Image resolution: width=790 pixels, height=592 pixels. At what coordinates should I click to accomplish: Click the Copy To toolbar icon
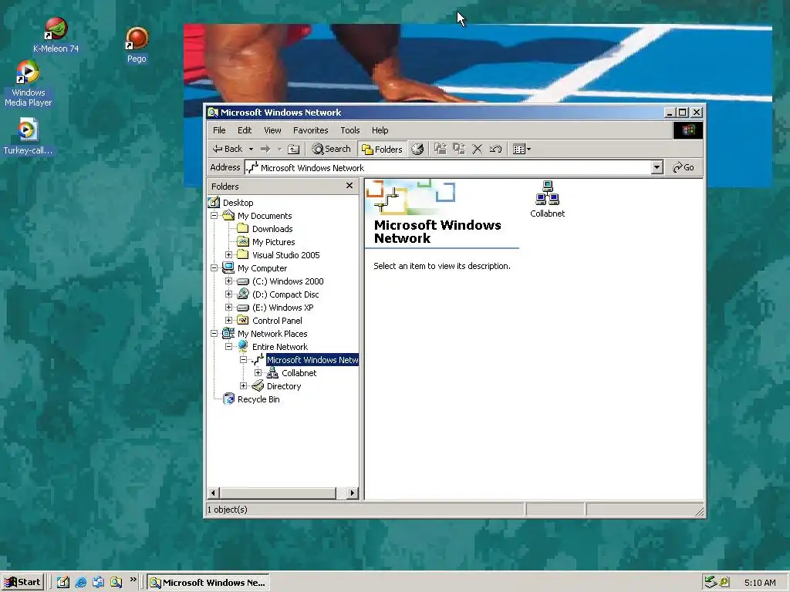[x=458, y=149]
